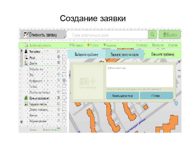
Task: Click the Зеленые насаждения tree icon
Action: (x=26, y=98)
